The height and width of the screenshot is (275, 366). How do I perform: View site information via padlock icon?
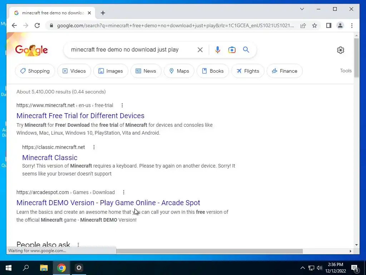pyautogui.click(x=51, y=25)
